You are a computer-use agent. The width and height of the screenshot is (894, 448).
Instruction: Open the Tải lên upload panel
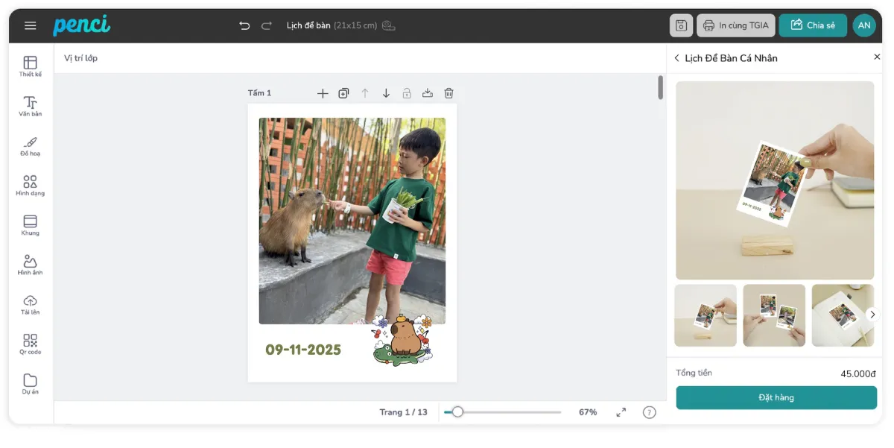[x=31, y=304]
